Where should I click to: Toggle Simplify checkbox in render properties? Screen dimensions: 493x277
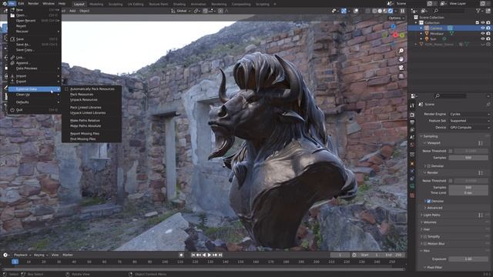[x=425, y=237]
